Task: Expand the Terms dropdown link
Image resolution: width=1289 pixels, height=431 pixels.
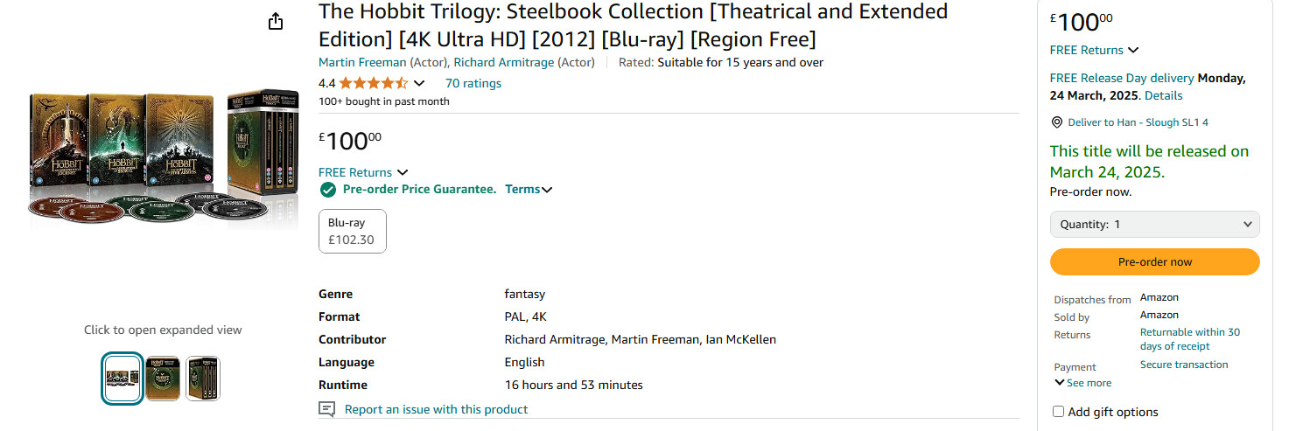Action: pyautogui.click(x=529, y=190)
